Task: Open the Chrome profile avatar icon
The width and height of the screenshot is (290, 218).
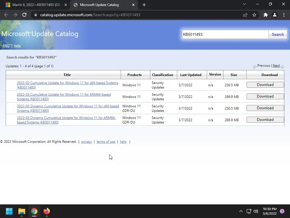Action: click(x=275, y=15)
